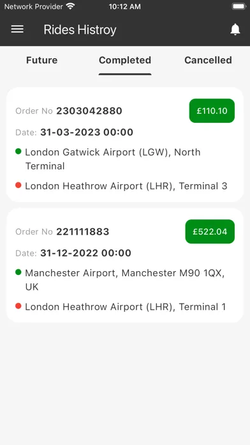Tap the red dropoff dot for Terminal 1

pos(18,306)
